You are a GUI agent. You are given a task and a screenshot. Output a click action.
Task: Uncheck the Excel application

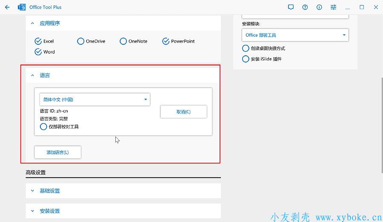[38, 41]
